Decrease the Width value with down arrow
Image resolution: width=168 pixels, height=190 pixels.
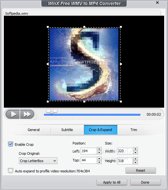pos(135,153)
